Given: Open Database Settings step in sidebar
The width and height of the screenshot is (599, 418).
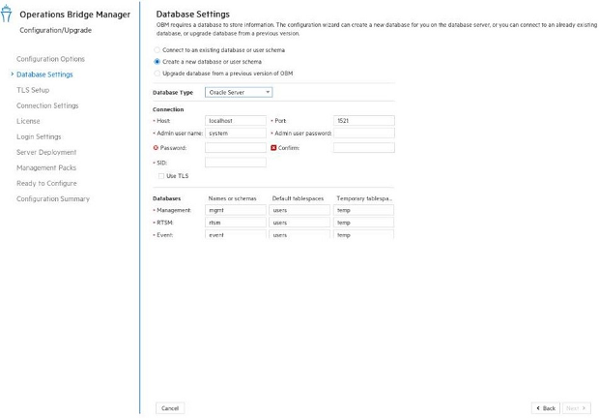Looking at the screenshot, I should 44,75.
